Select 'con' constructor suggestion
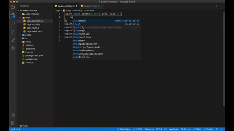Viewport: 234px width, 131px height. click(x=106, y=24)
